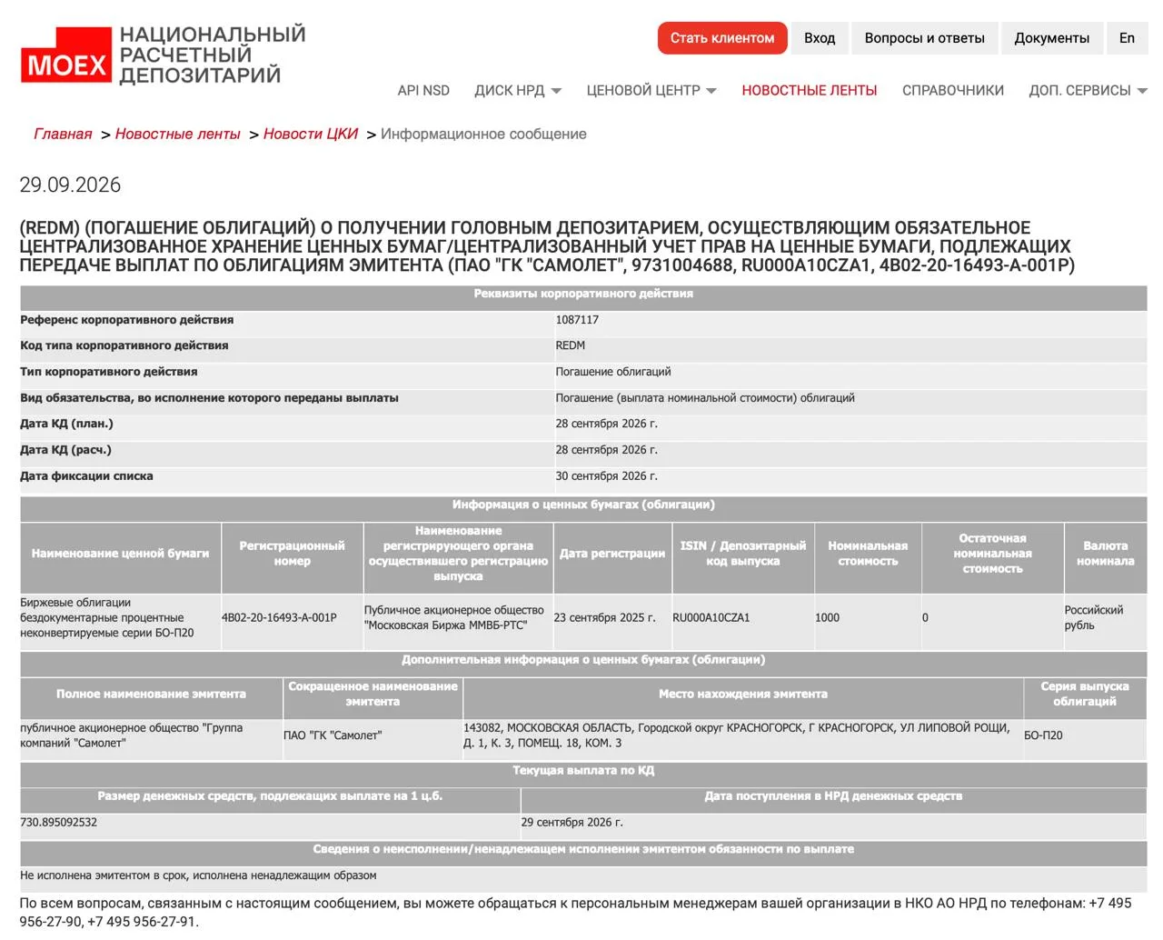
Task: Select Дата фиксации списка value 30 сентября
Action: click(x=606, y=476)
